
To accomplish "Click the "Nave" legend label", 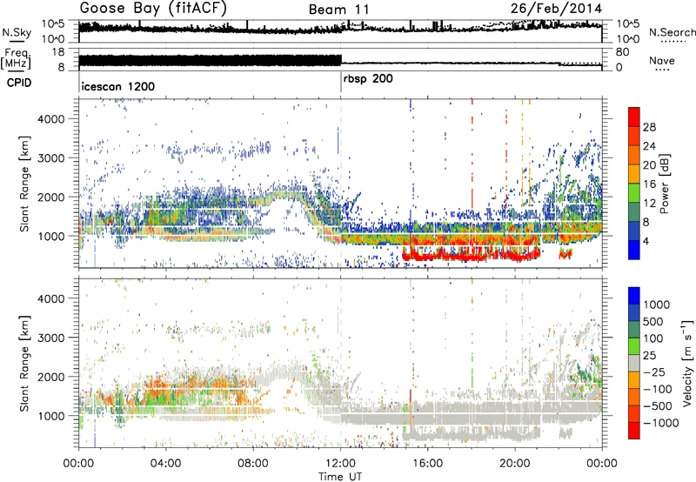I will (662, 60).
